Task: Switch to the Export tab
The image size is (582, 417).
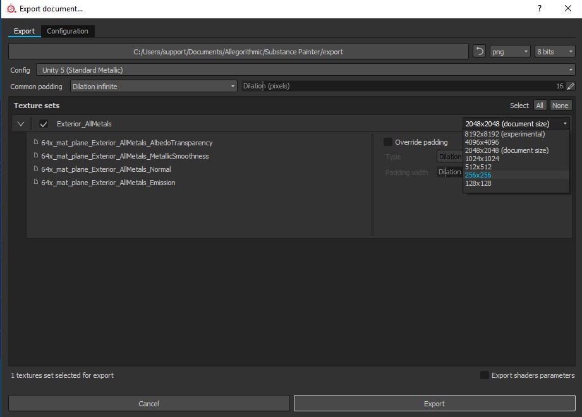Action: [x=24, y=31]
